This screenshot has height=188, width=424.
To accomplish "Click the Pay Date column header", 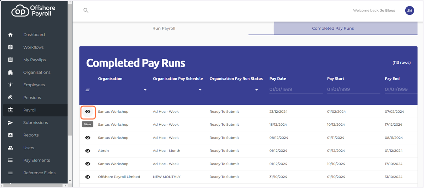I will coord(278,79).
